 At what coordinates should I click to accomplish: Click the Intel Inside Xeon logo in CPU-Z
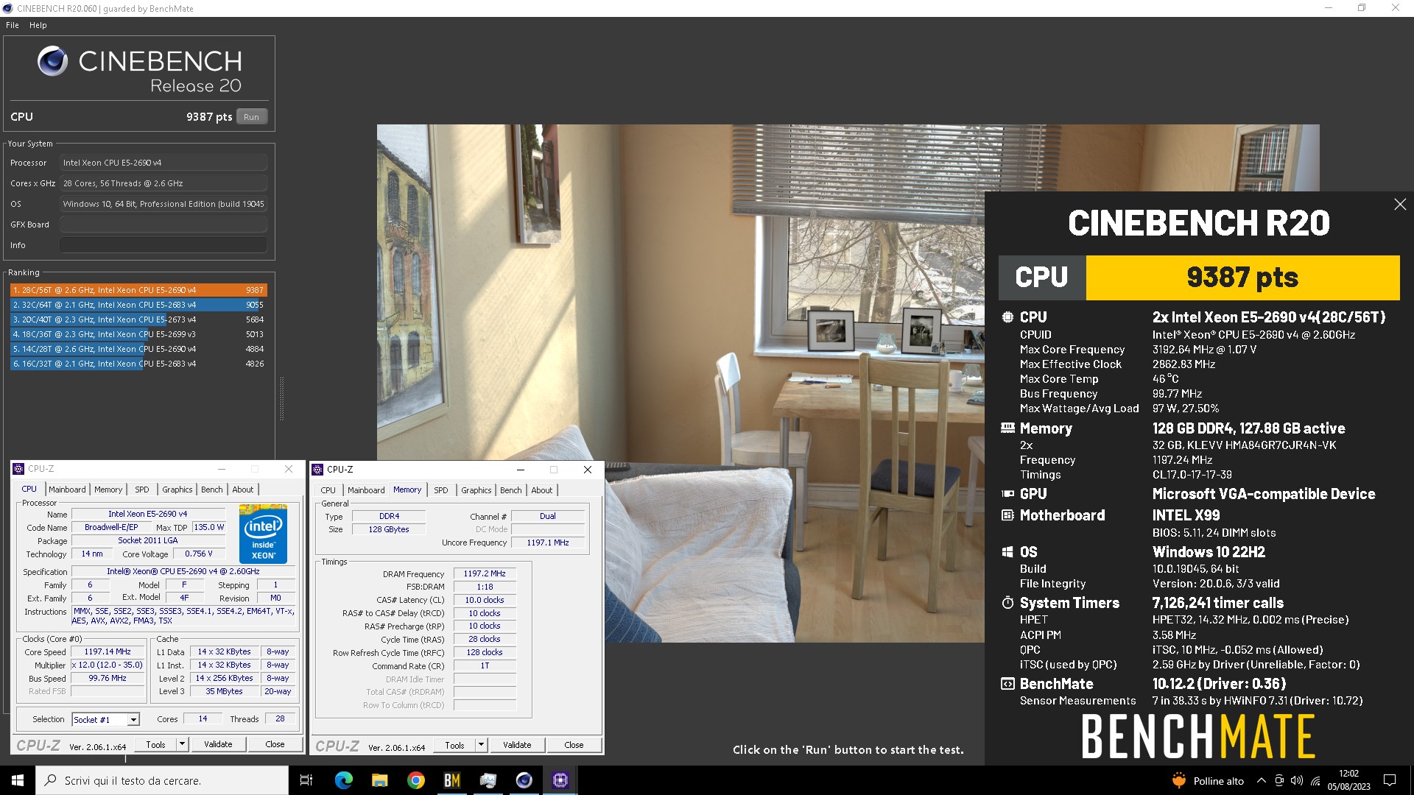[x=264, y=534]
